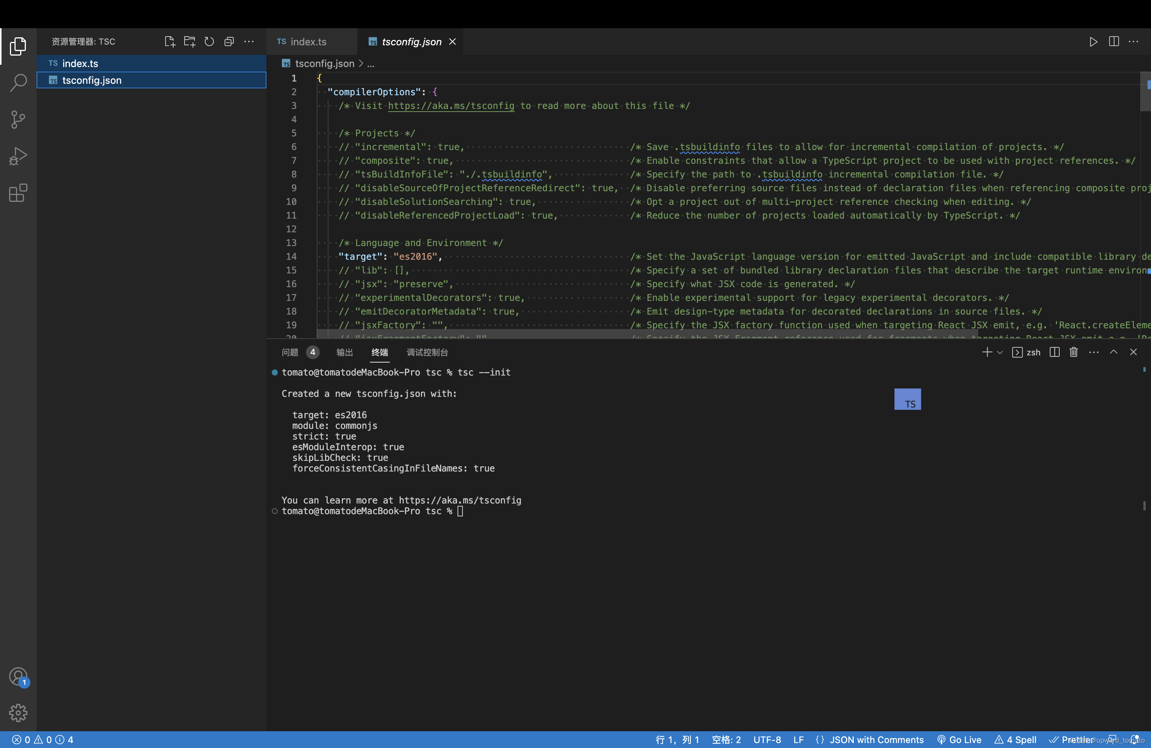Open the terminal launch profile dropdown arrow
Screen dimensions: 1151x748
(x=1000, y=353)
